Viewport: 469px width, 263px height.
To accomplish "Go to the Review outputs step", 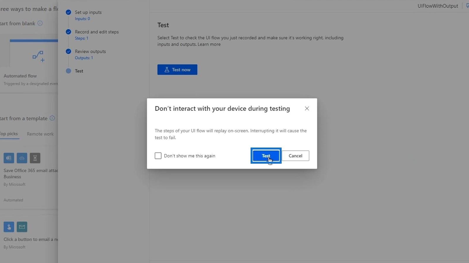I will (90, 51).
